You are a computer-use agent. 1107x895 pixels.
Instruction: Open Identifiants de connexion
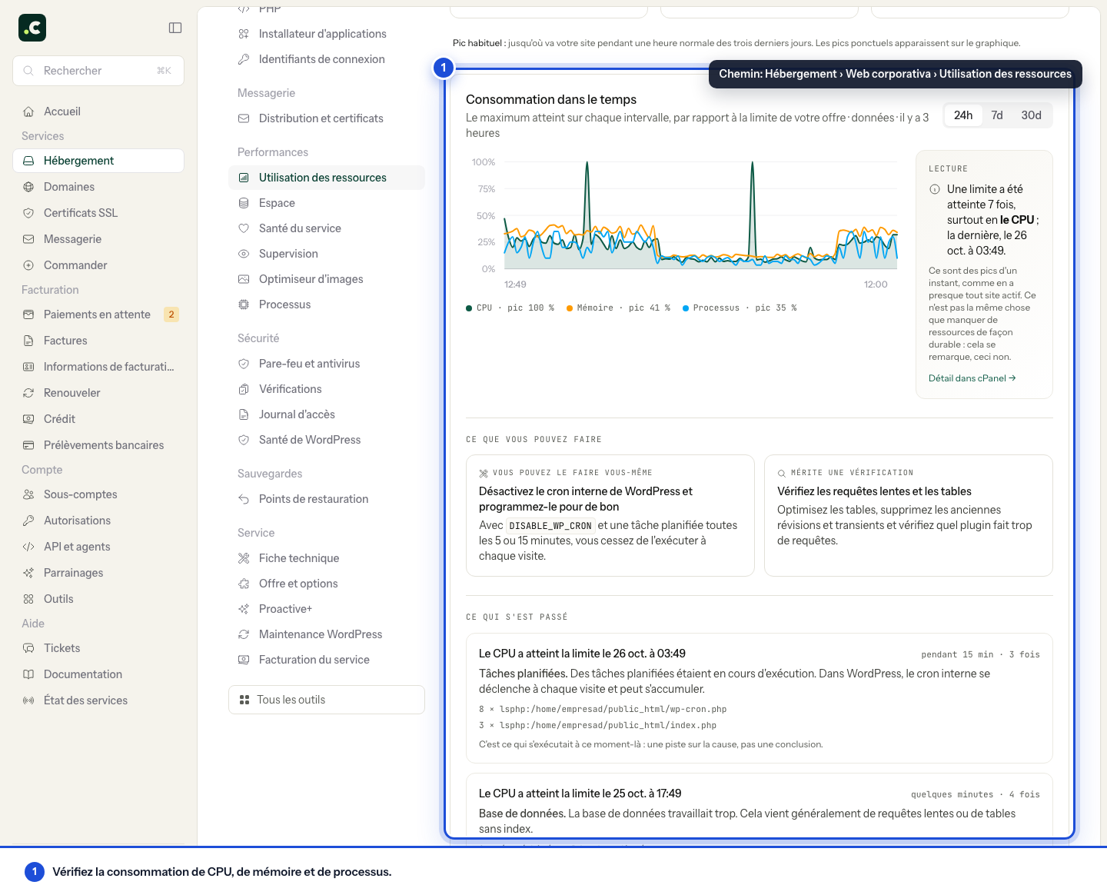pyautogui.click(x=327, y=59)
